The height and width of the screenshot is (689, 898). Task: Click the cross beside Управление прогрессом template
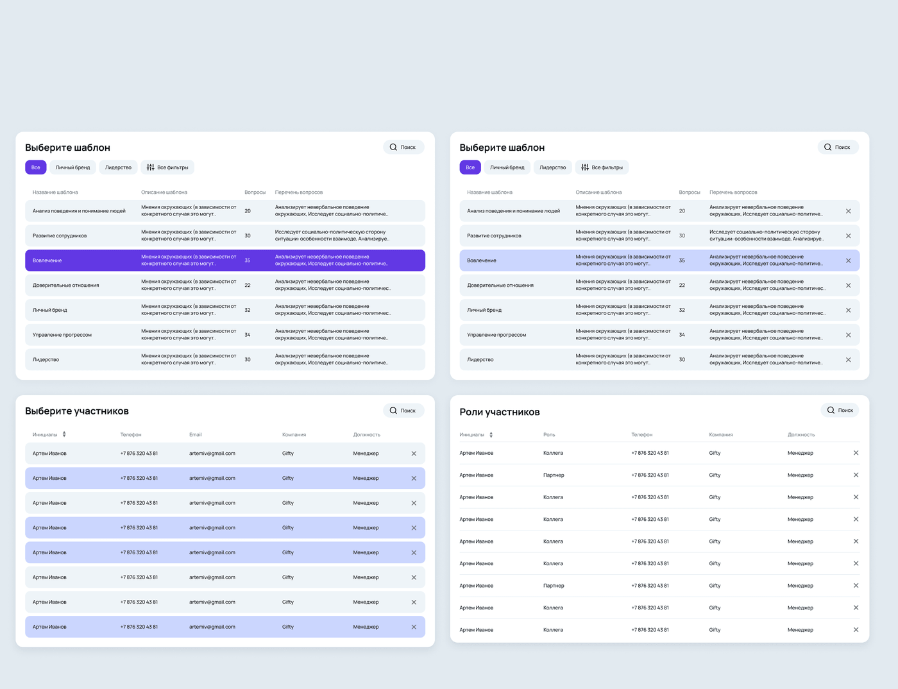848,335
